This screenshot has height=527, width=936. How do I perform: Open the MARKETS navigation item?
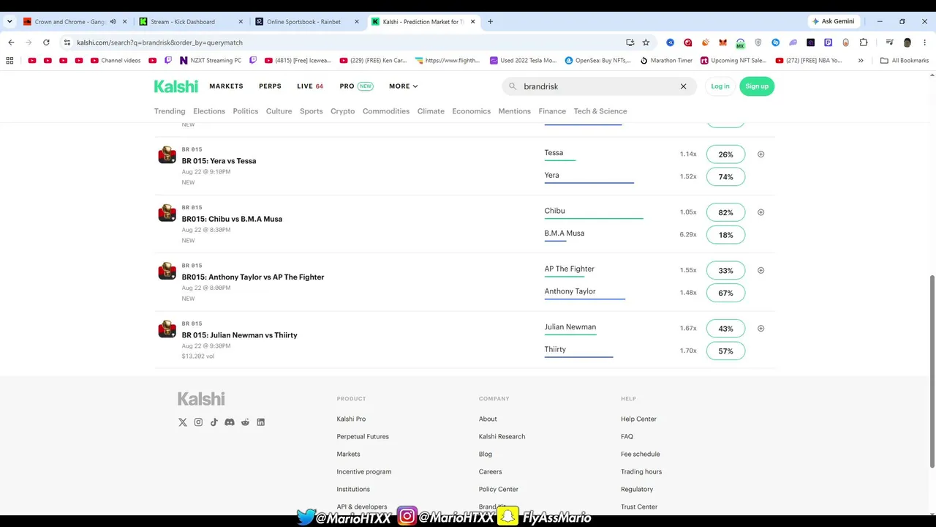click(226, 86)
